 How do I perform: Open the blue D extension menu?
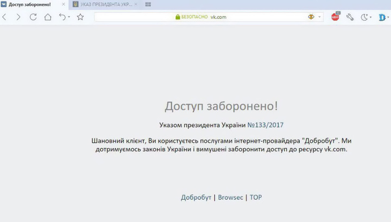(x=382, y=17)
